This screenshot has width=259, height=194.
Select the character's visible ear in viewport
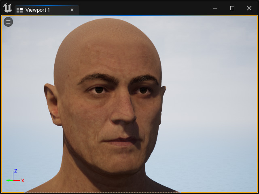[53, 104]
